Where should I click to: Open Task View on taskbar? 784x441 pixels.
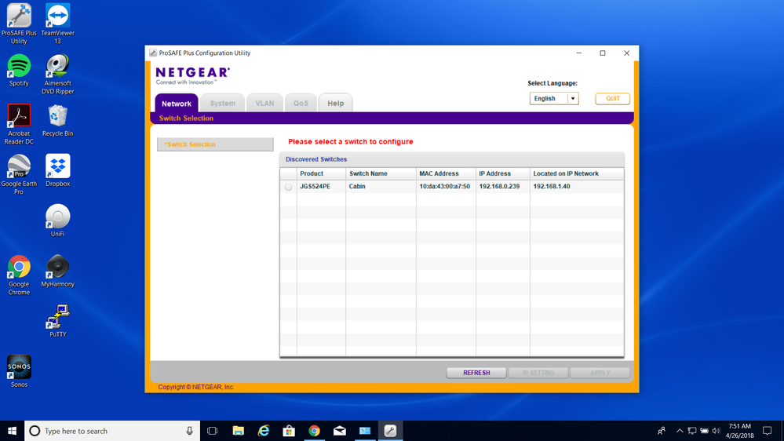pos(213,431)
